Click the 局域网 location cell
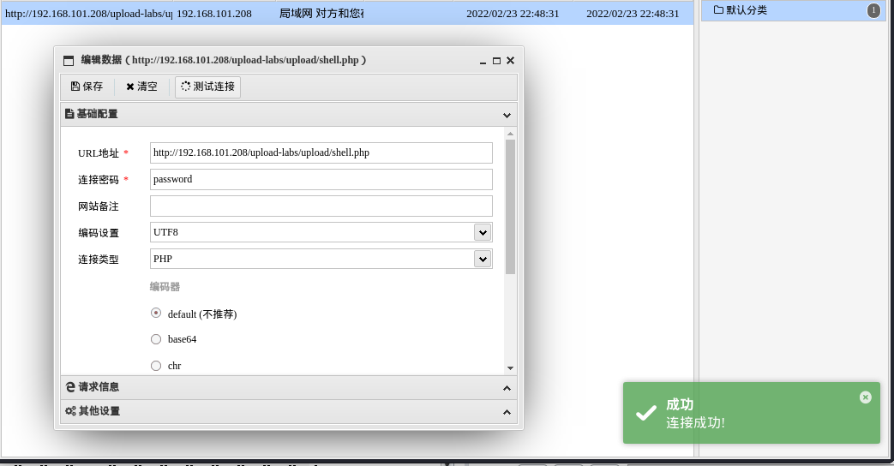Image resolution: width=894 pixels, height=466 pixels. click(x=321, y=14)
